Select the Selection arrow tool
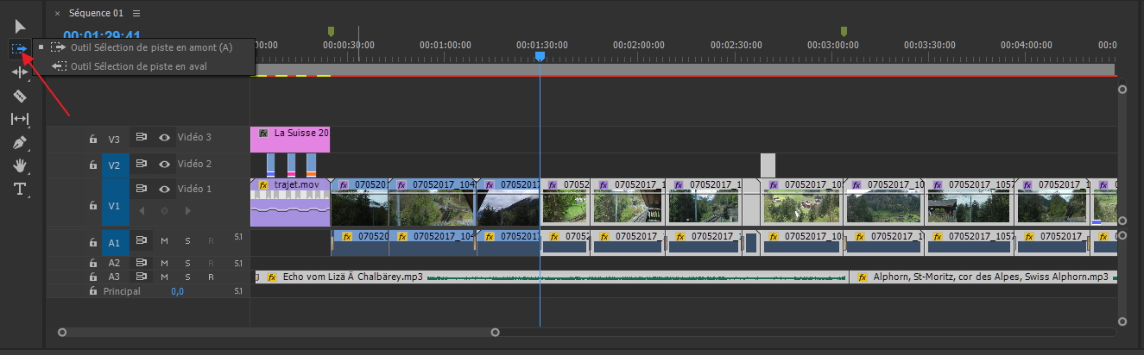Screen dimensions: 1144x355 click(21, 27)
